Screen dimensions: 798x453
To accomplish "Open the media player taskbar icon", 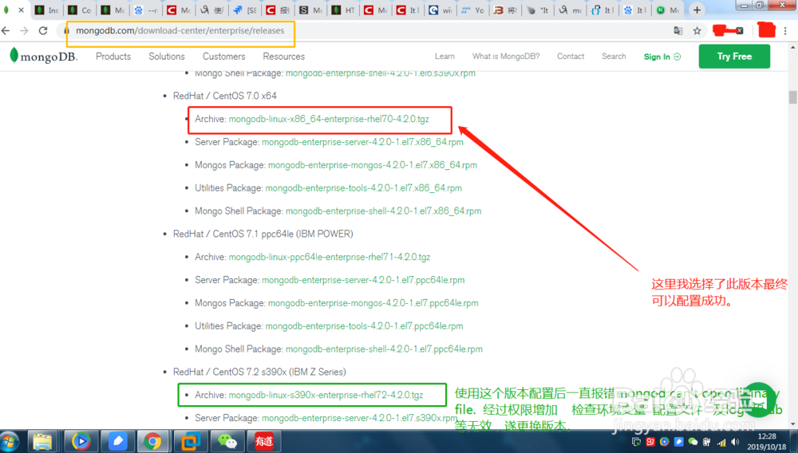I will [81, 441].
